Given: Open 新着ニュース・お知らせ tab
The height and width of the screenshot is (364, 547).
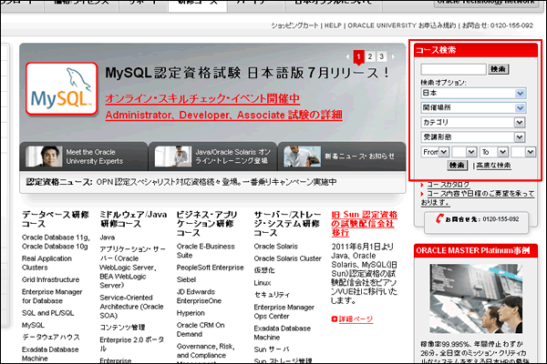Looking at the screenshot, I should pos(342,157).
